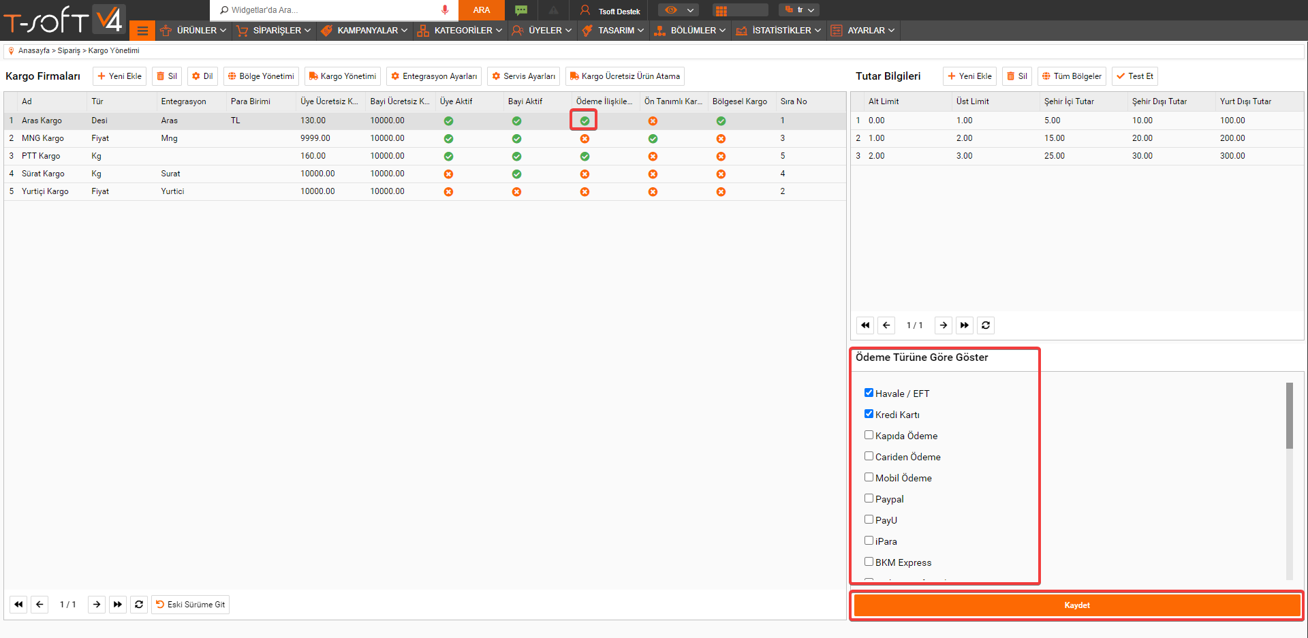Click the Tsoft Destek user icon
This screenshot has height=638, width=1308.
tap(585, 10)
